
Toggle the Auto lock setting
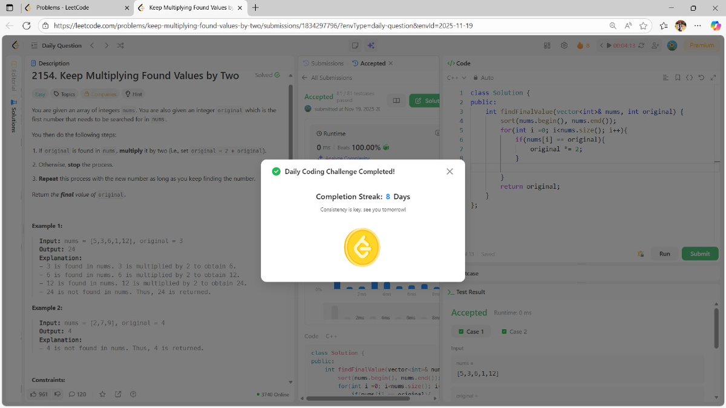pyautogui.click(x=483, y=77)
